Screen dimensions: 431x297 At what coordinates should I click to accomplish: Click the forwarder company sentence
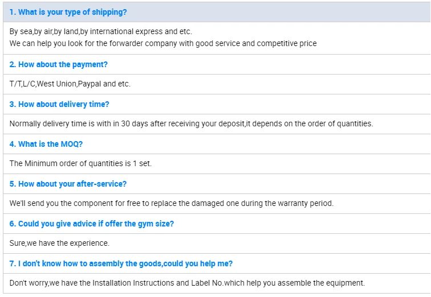163,43
